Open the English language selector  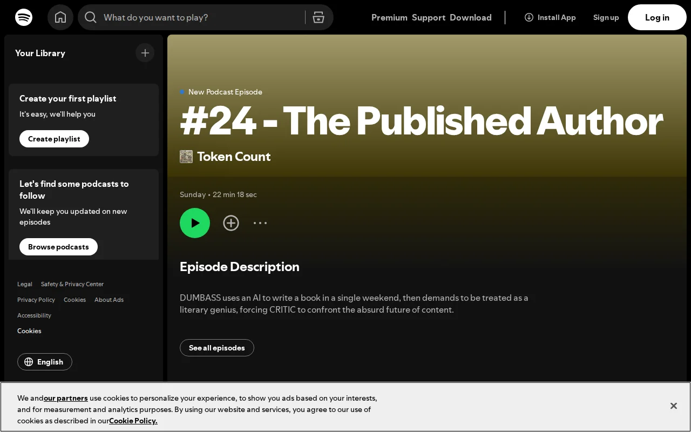tap(45, 362)
